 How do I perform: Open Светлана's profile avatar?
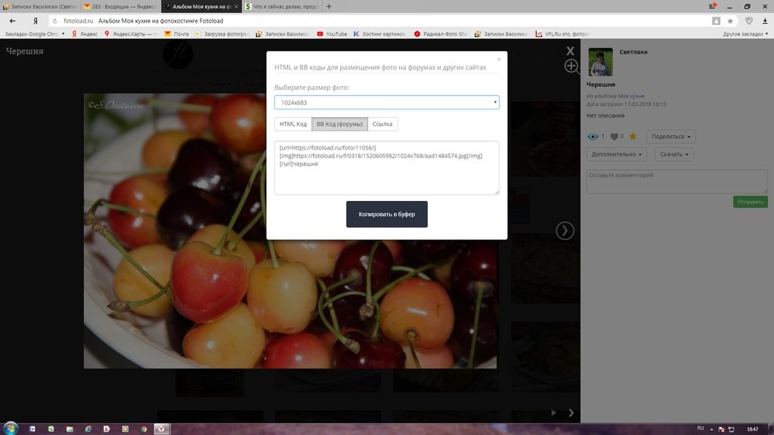(600, 63)
